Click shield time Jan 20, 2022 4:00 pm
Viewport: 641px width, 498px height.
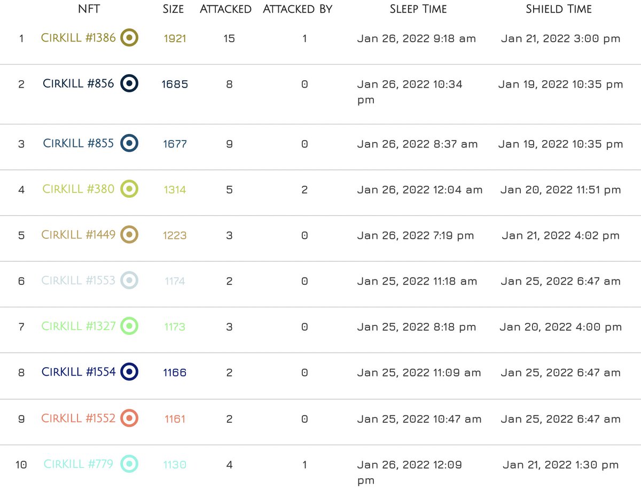click(x=561, y=327)
